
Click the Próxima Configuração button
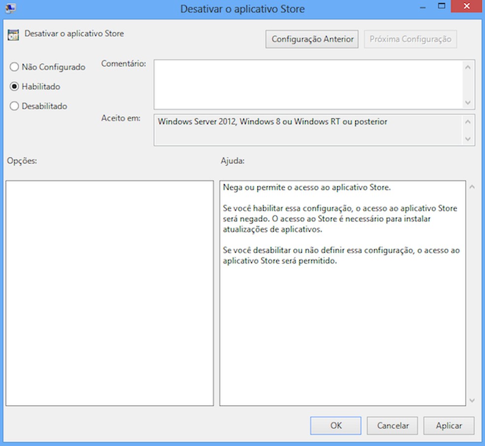tap(411, 39)
